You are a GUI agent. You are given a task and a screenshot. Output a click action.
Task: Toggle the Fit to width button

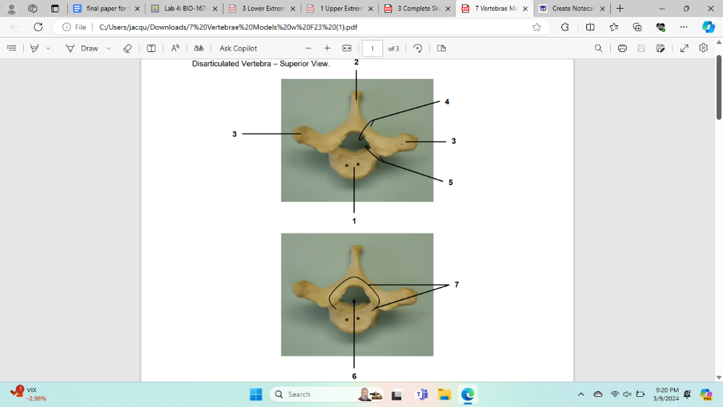coord(346,48)
